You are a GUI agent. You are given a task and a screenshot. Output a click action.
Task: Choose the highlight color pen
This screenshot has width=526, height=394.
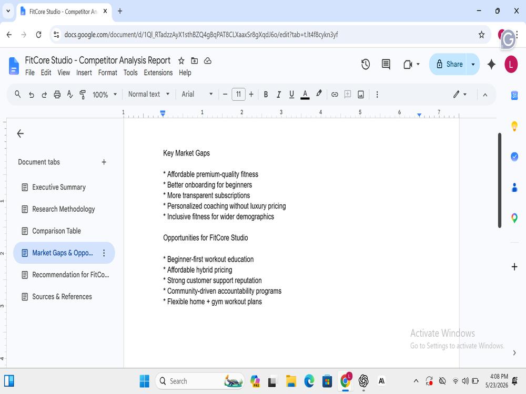point(319,94)
